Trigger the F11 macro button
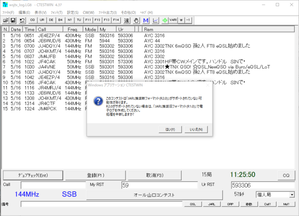This screenshot has width=299, height=216. tap(88, 20)
